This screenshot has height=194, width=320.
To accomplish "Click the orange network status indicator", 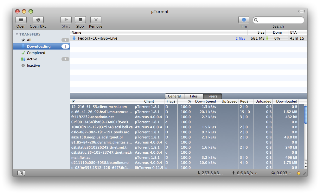I will [298, 173].
